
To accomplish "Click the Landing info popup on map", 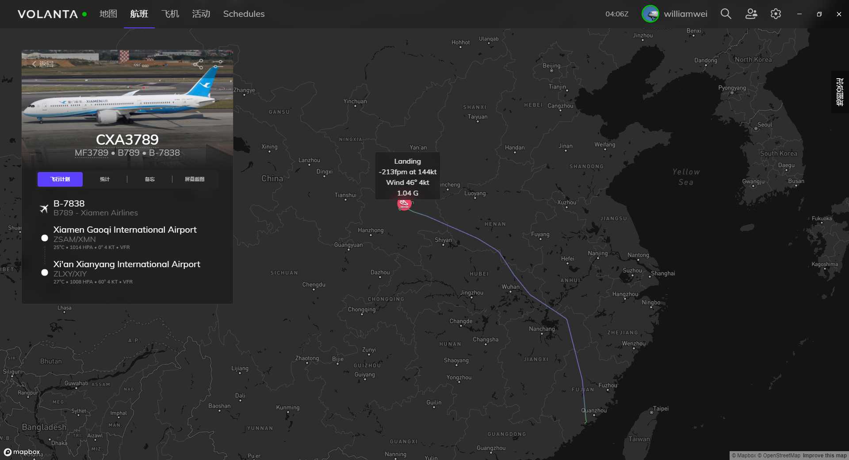I will tap(408, 177).
